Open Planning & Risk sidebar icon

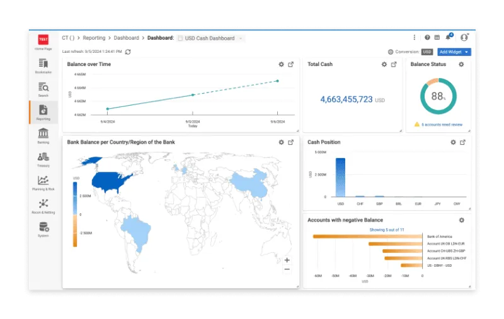click(x=43, y=182)
